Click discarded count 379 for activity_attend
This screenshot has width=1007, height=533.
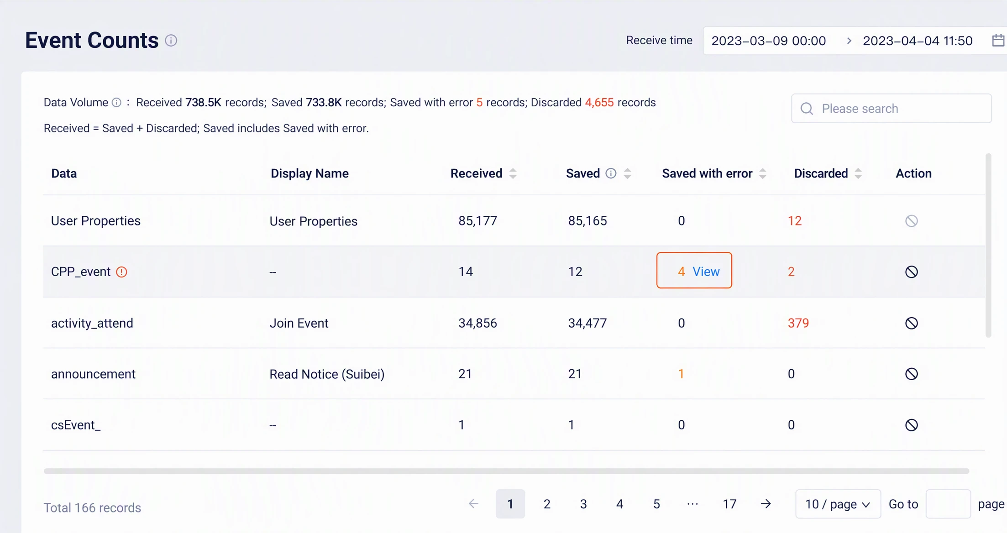(798, 323)
